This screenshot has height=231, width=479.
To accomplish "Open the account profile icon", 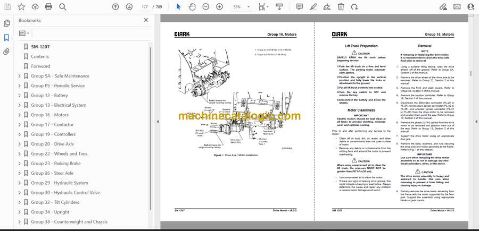I will tap(471, 7).
